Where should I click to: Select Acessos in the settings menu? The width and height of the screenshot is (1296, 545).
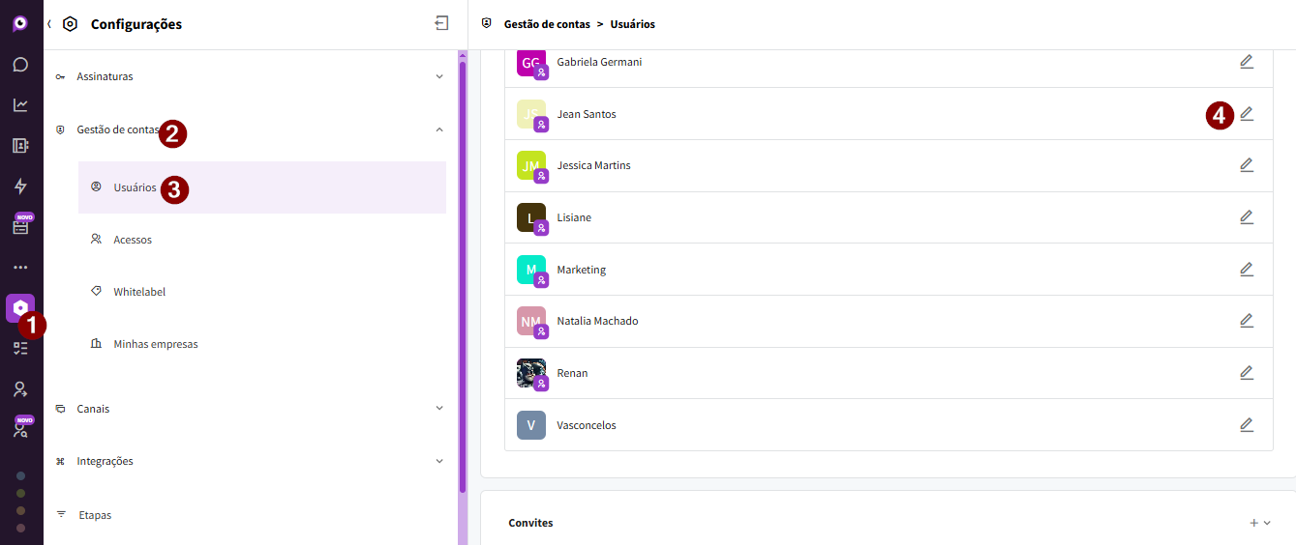tap(133, 240)
